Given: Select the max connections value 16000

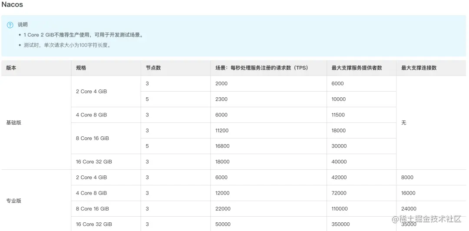Looking at the screenshot, I should [x=408, y=193].
